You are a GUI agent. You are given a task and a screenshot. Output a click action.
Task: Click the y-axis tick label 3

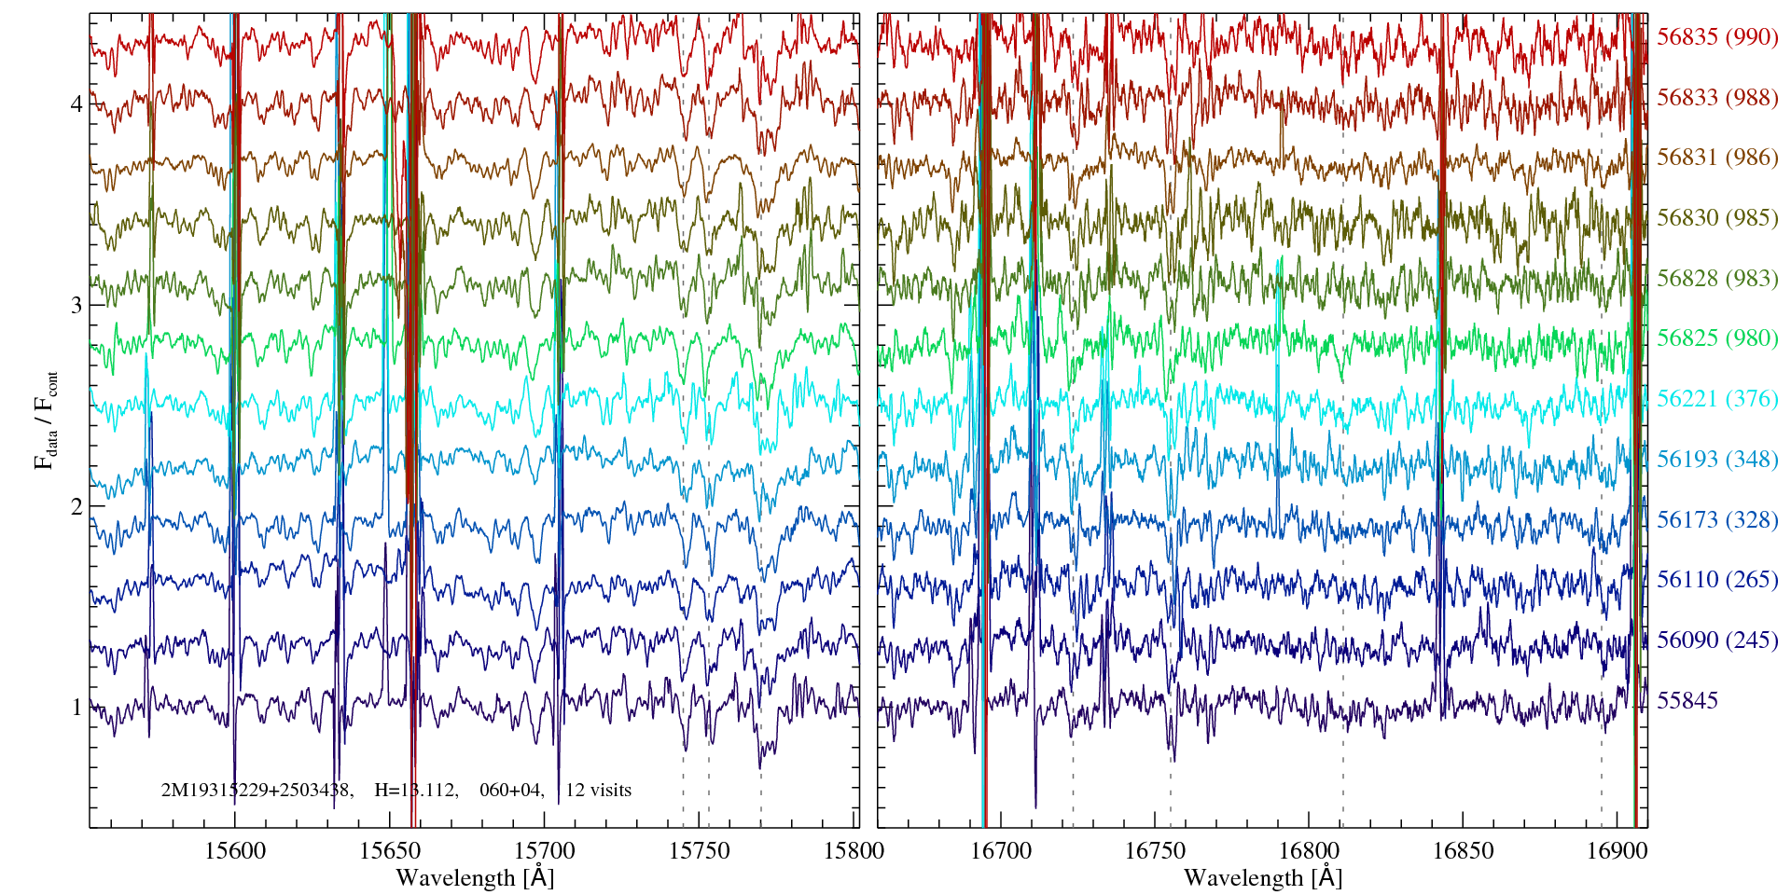click(76, 306)
